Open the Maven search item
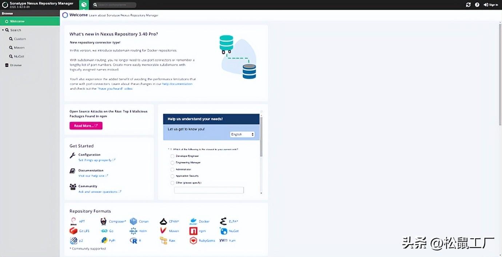The width and height of the screenshot is (502, 257). [17, 48]
